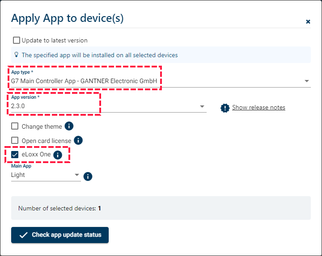This screenshot has width=322, height=256.
Task: Uncheck the eLoxx One checkbox
Action: tap(15, 155)
